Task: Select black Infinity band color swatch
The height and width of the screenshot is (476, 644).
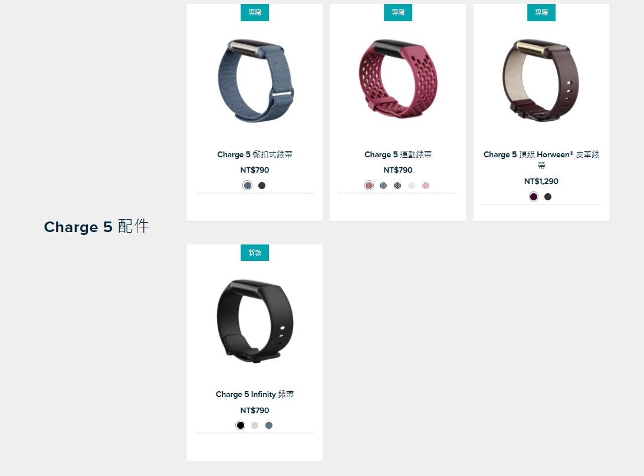Action: pyautogui.click(x=240, y=425)
